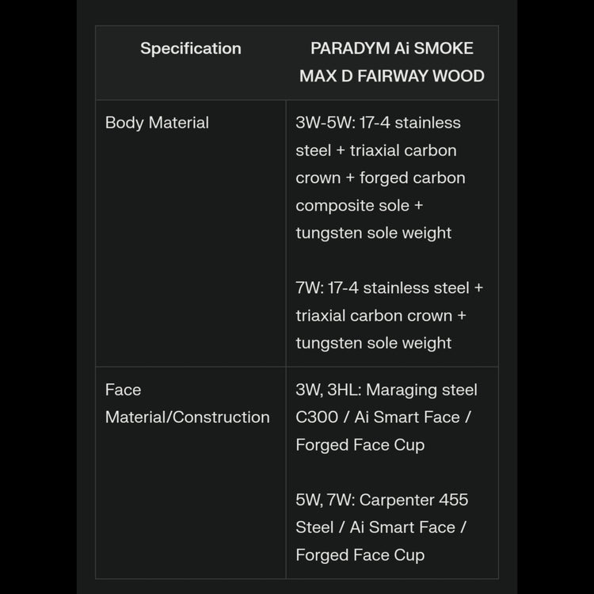
Task: Click the PARADYM Ai SMOKE header line
Action: pyautogui.click(x=391, y=48)
